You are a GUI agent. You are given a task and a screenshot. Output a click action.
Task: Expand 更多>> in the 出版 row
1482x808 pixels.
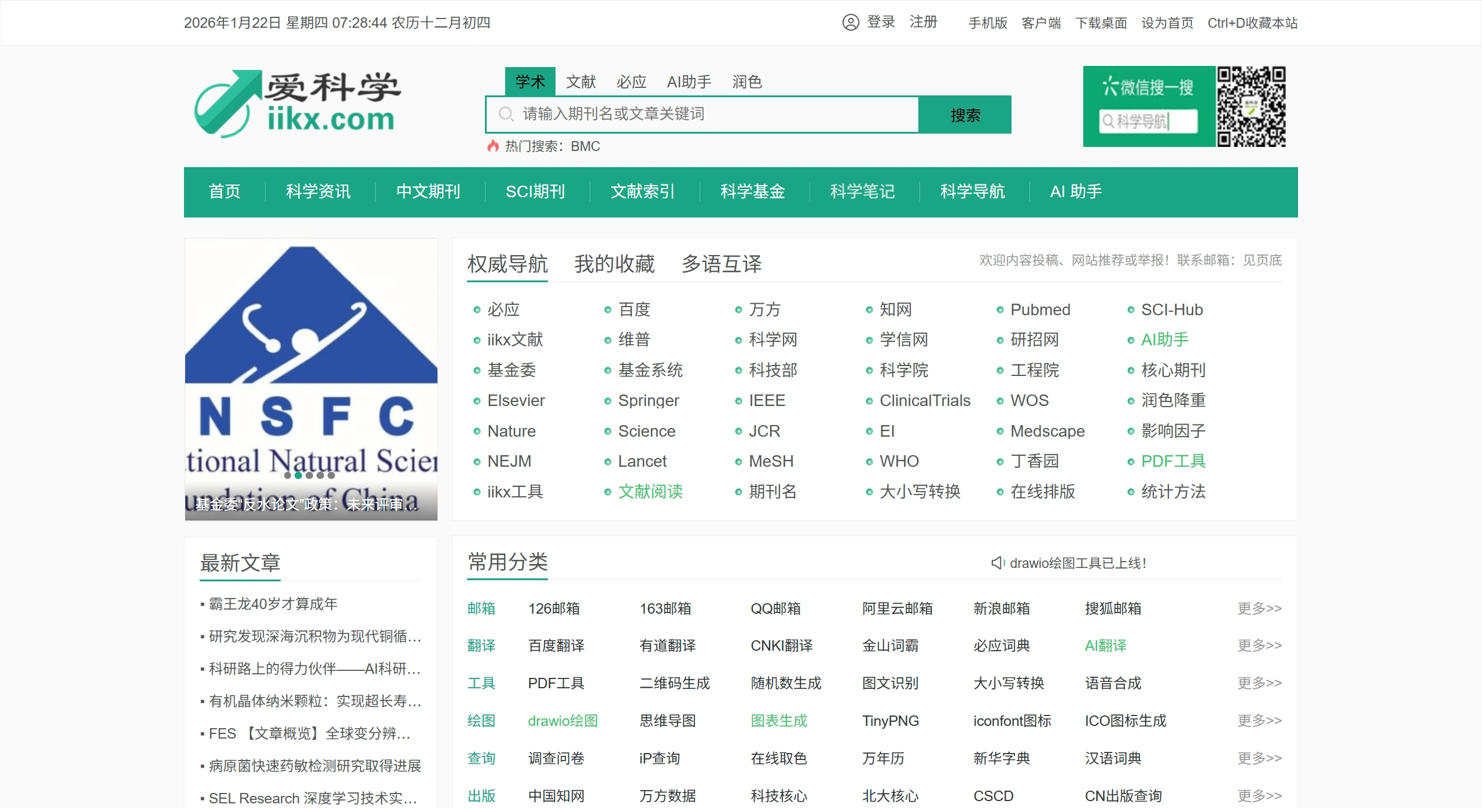pyautogui.click(x=1260, y=795)
